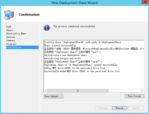The height and width of the screenshot is (114, 149).
Task: Click the horizontal scrollbar thumb
Action: (78, 91)
